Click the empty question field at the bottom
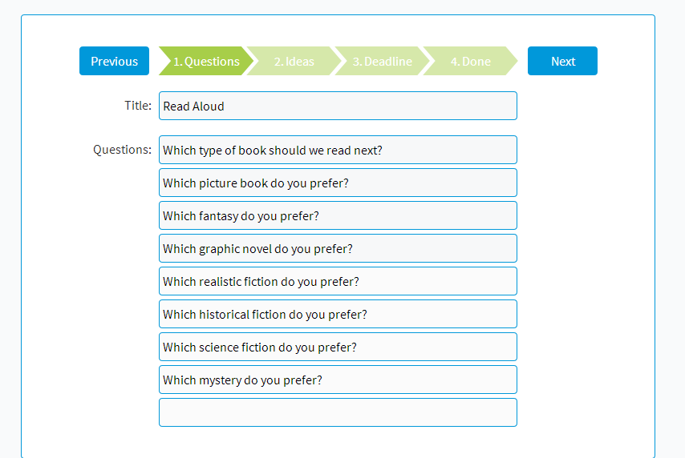Image resolution: width=685 pixels, height=458 pixels. pos(338,412)
